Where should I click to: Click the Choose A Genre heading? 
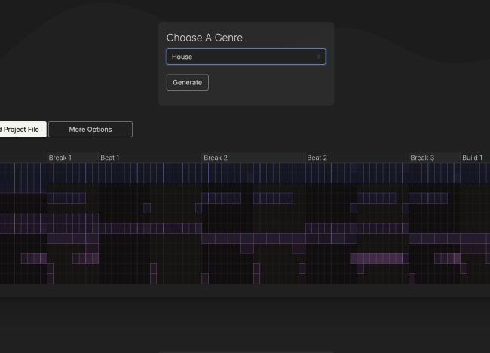204,38
